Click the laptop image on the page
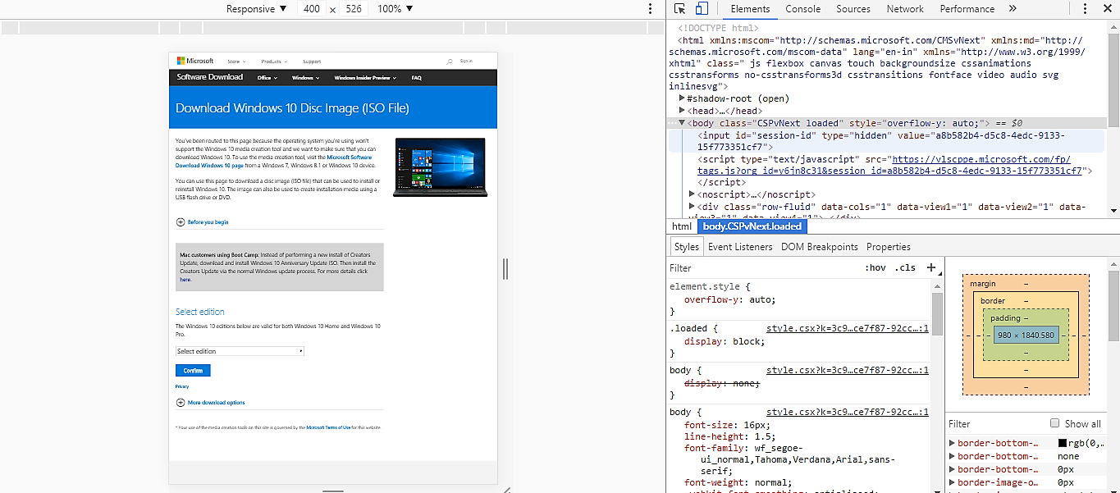The width and height of the screenshot is (1120, 493). 440,167
